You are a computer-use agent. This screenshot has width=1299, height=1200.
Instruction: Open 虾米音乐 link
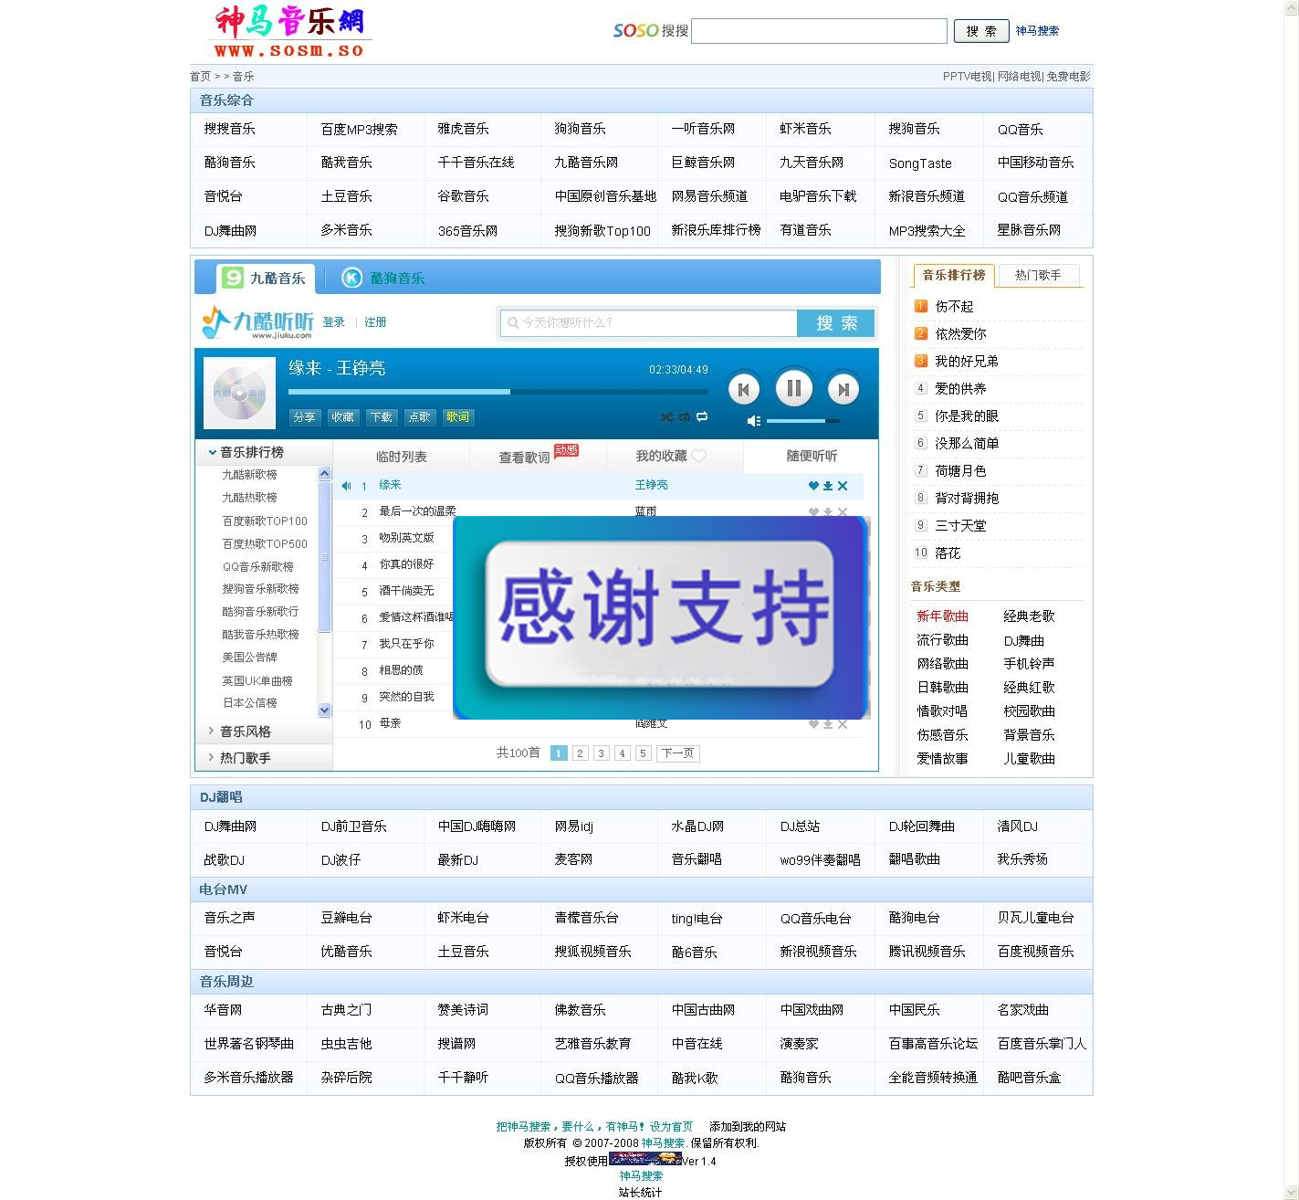tap(805, 129)
